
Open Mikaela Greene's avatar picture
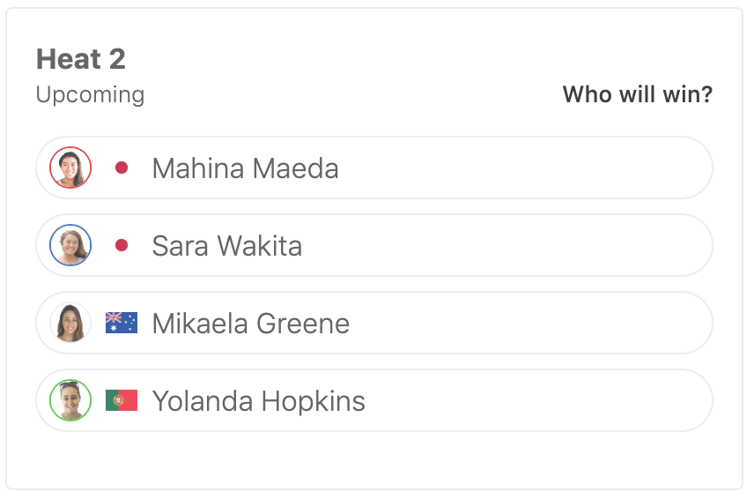click(70, 323)
